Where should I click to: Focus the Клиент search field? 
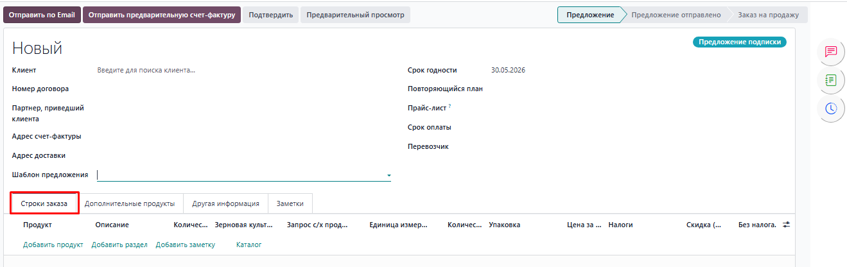244,71
